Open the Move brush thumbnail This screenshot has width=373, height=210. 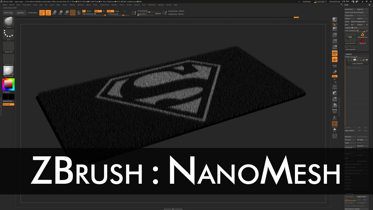(x=8, y=23)
